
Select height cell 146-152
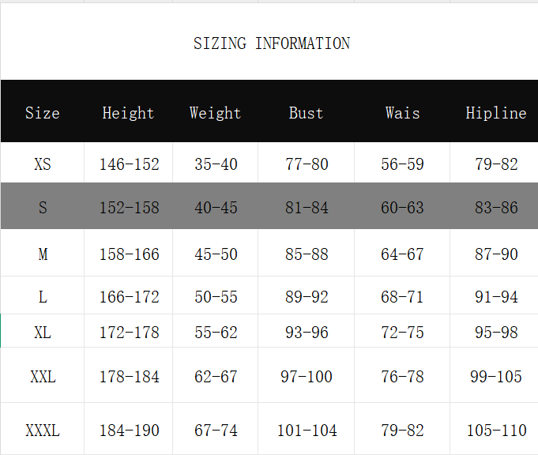click(x=129, y=164)
